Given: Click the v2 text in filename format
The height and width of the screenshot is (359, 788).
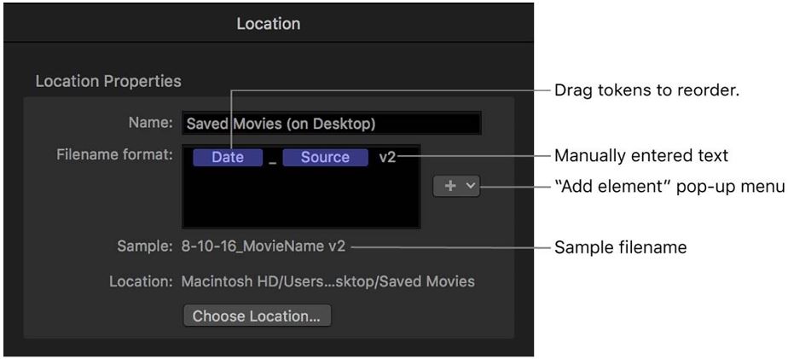Looking at the screenshot, I should pos(387,157).
